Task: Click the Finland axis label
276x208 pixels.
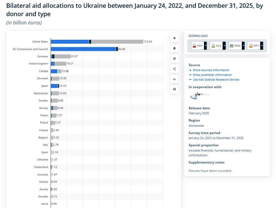Action: click(x=43, y=130)
